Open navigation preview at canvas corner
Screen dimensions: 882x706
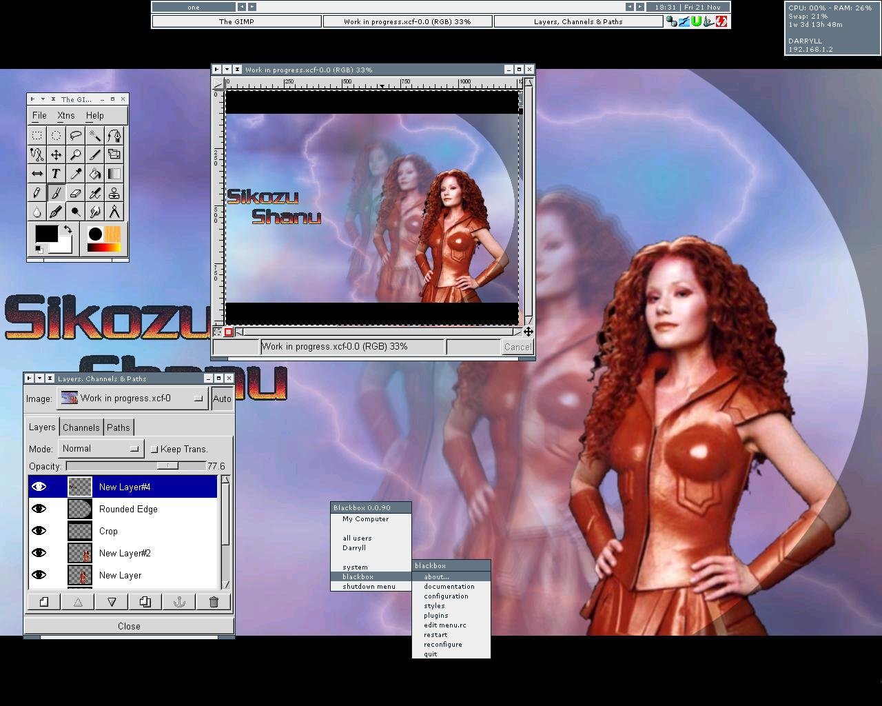(528, 332)
